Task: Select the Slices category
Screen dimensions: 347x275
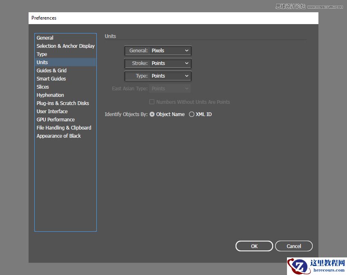Action: point(65,87)
